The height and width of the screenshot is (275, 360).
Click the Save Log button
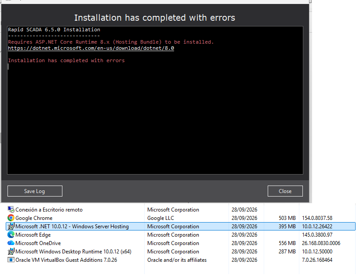tap(35, 191)
